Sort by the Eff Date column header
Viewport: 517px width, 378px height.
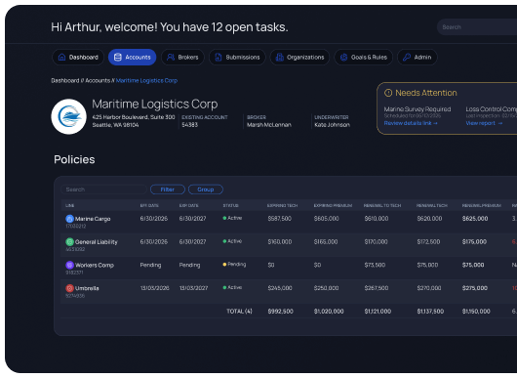click(x=149, y=206)
